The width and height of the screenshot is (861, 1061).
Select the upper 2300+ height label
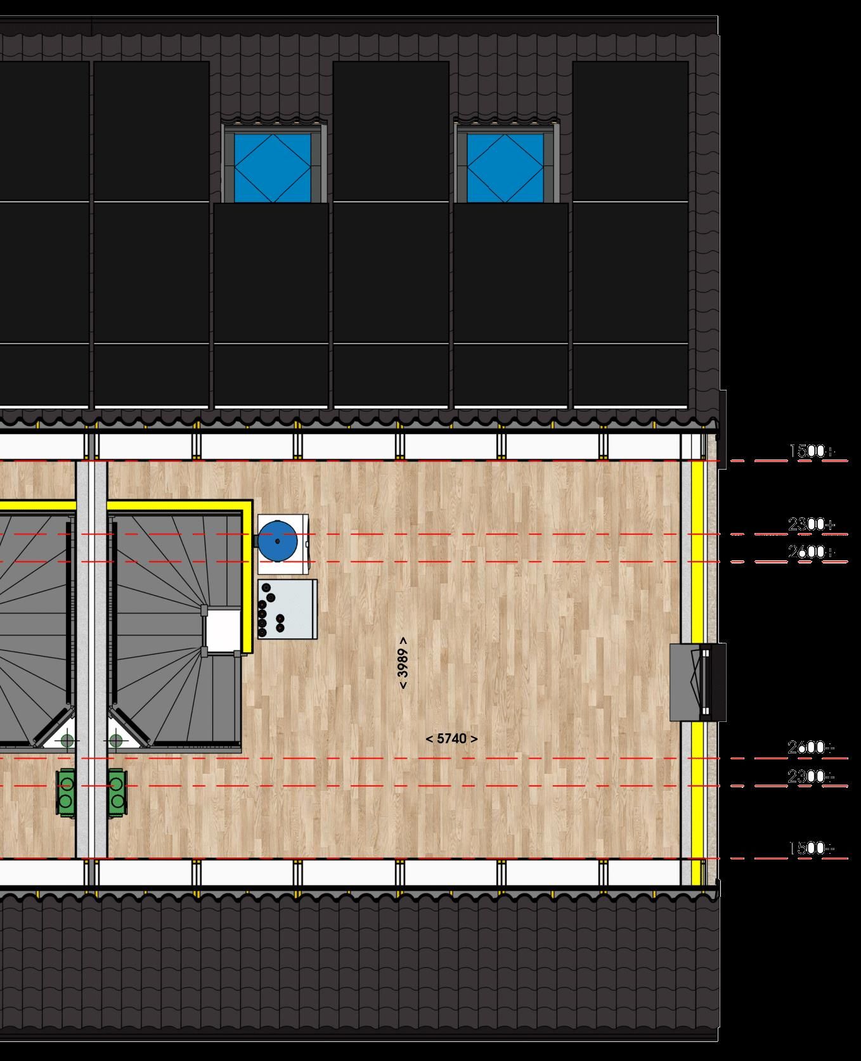tap(811, 524)
